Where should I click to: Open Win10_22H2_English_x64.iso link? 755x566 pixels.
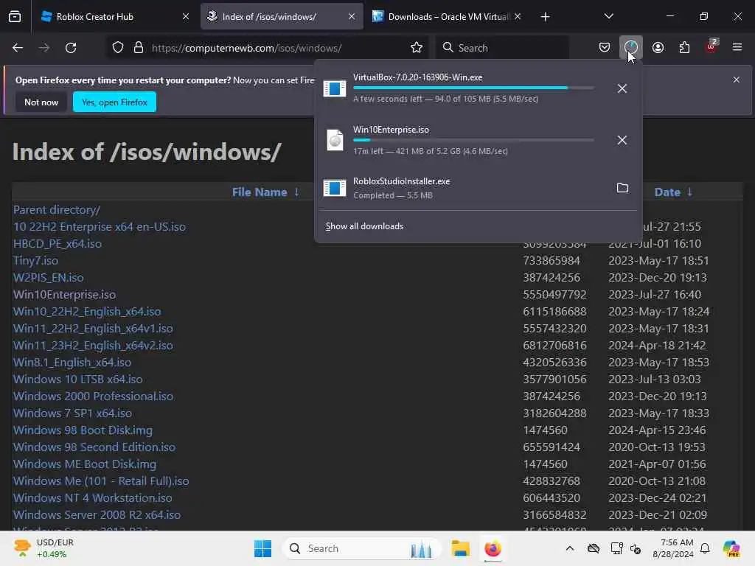pyautogui.click(x=87, y=312)
